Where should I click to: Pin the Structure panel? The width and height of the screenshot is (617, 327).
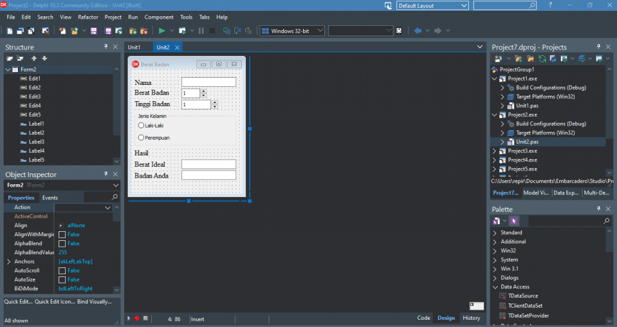106,46
